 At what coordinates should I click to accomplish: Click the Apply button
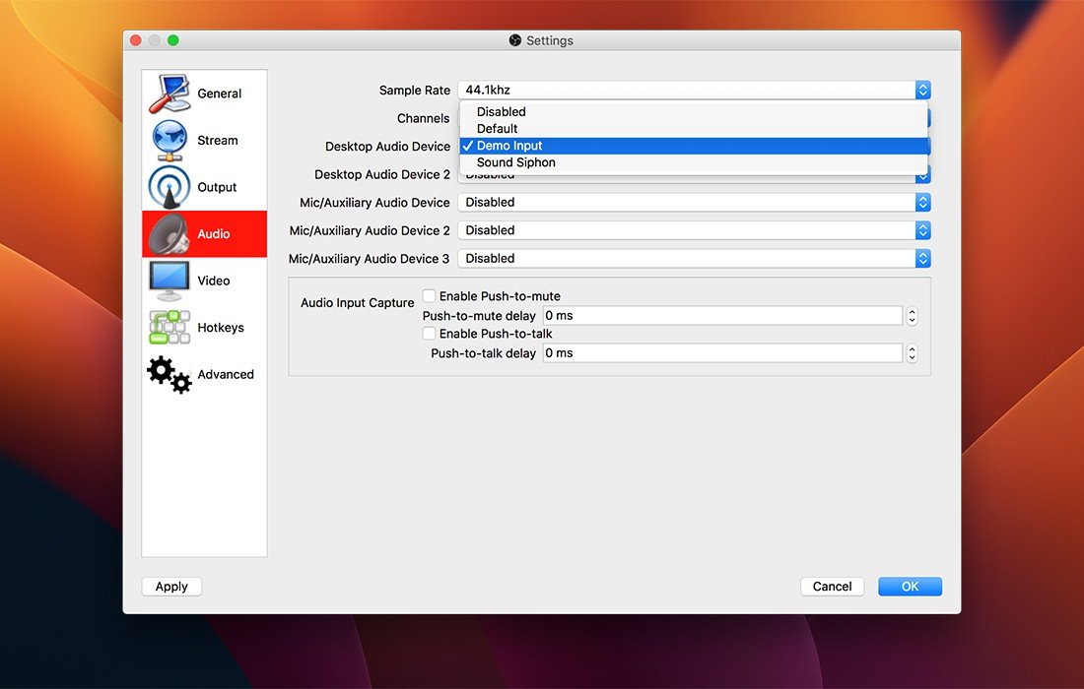[x=171, y=587]
